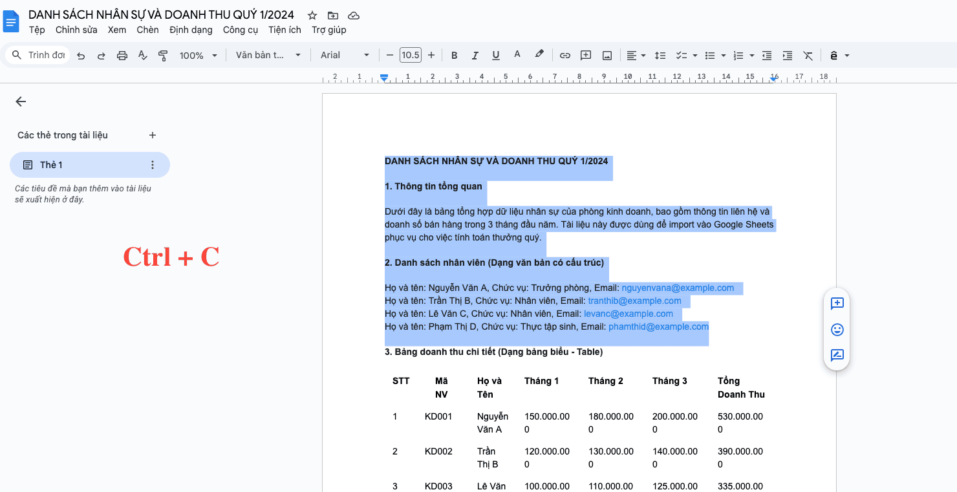Image resolution: width=957 pixels, height=492 pixels.
Task: Add a new tab with the plus button
Action: [x=153, y=135]
